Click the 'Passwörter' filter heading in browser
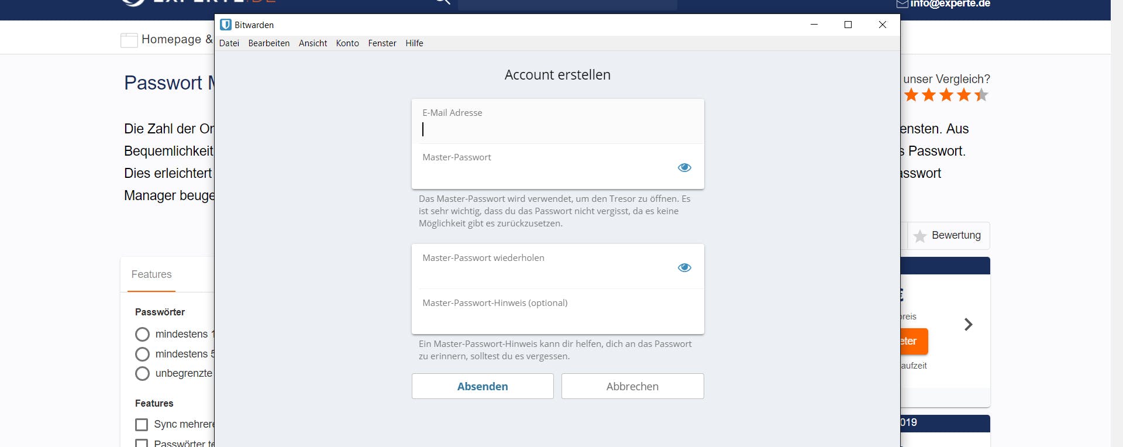 160,312
